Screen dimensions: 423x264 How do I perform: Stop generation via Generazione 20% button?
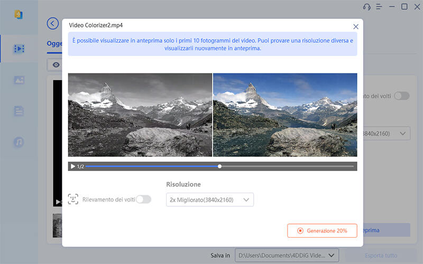322,231
